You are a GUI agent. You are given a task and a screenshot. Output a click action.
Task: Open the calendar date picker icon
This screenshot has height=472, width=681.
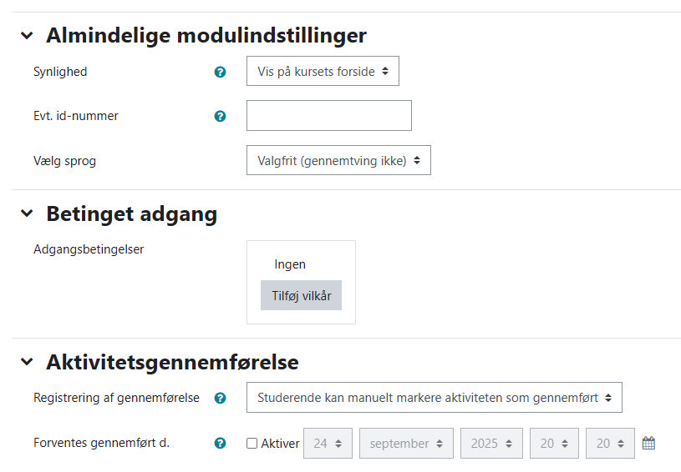(x=648, y=443)
